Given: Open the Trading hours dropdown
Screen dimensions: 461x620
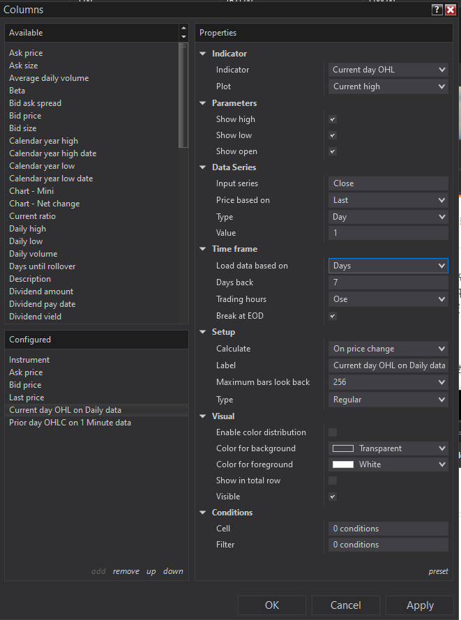Looking at the screenshot, I should click(388, 299).
